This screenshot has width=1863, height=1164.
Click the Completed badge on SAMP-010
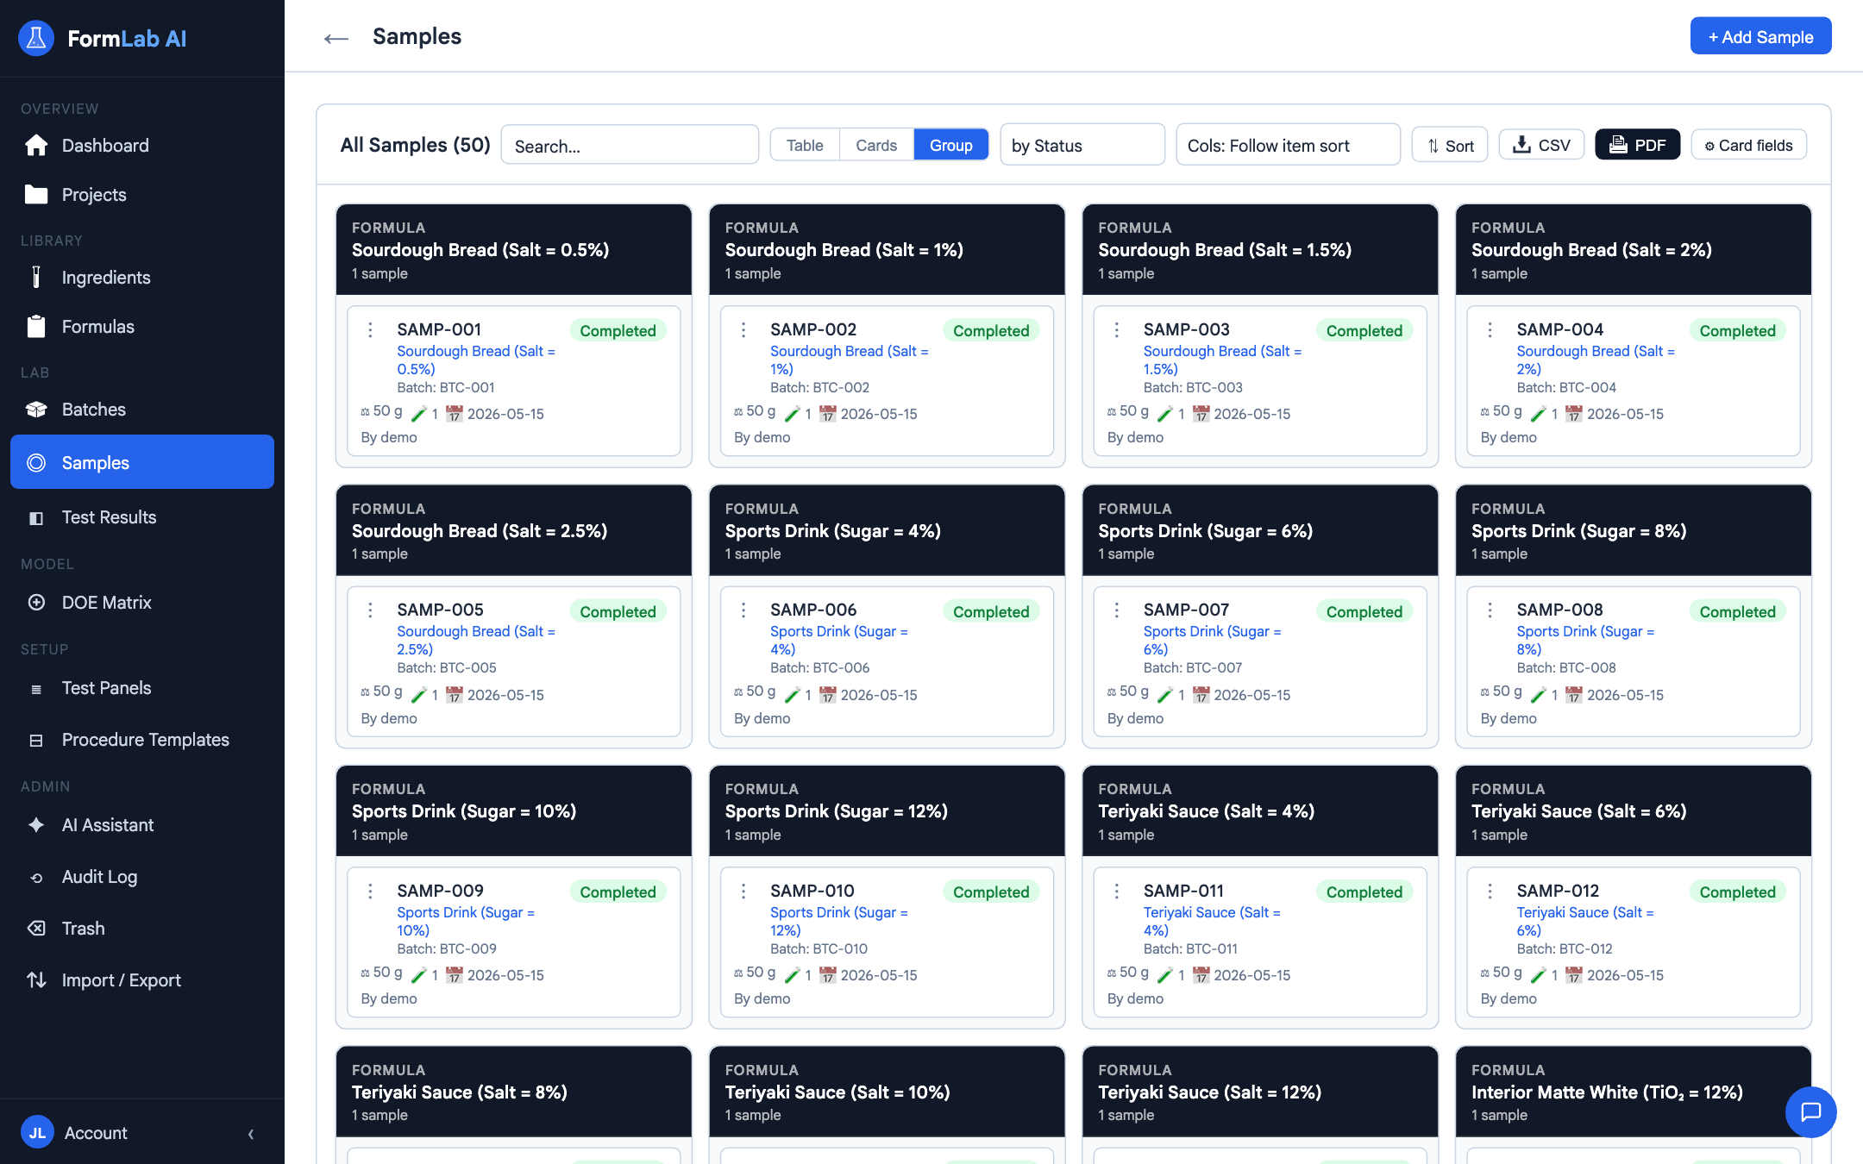click(991, 892)
